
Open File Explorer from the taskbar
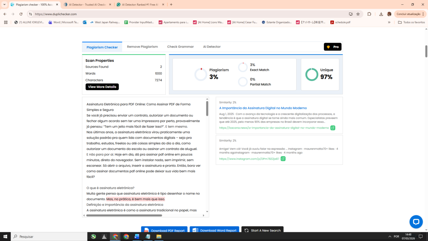click(x=159, y=236)
